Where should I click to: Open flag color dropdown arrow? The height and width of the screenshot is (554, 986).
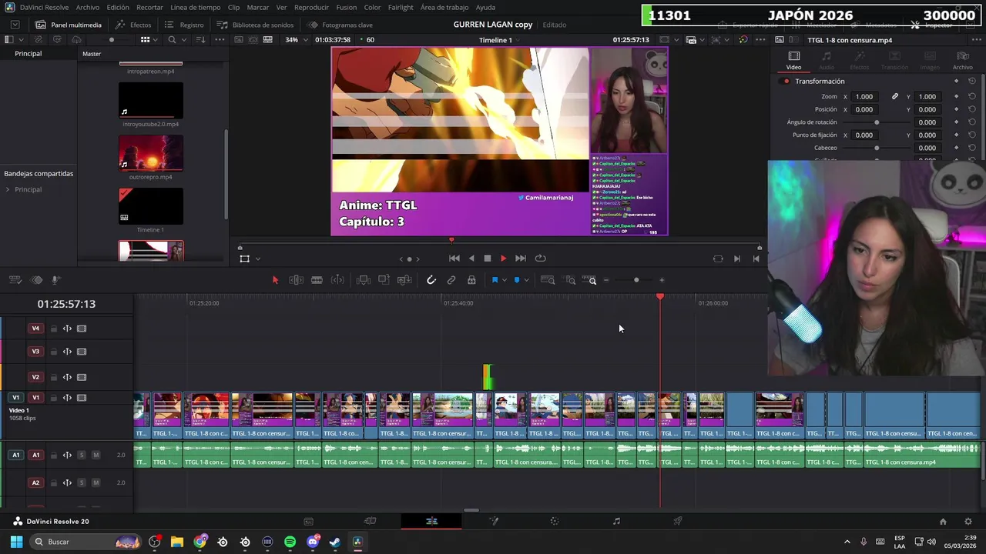pos(505,280)
